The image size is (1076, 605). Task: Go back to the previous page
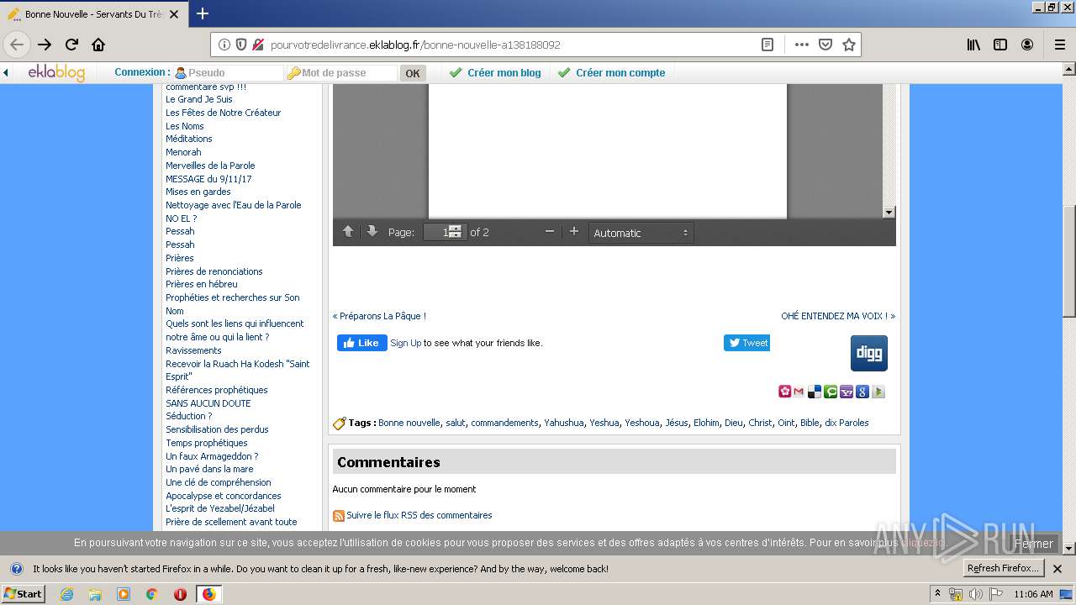(x=17, y=45)
